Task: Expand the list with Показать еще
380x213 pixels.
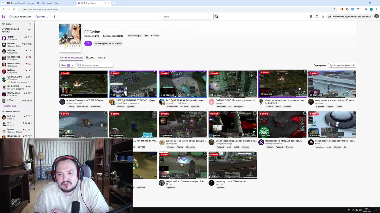Action: pos(9,106)
